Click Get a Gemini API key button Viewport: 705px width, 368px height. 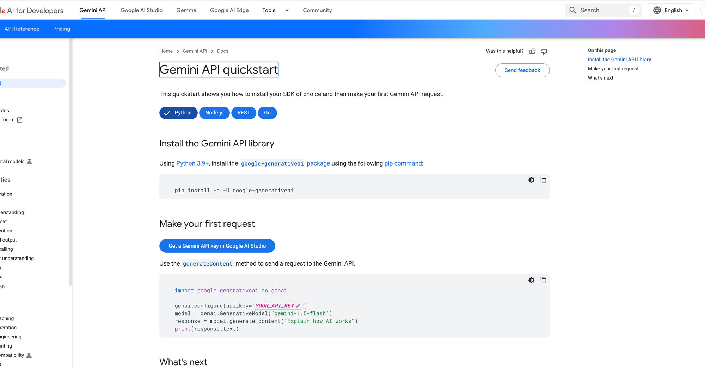point(217,246)
